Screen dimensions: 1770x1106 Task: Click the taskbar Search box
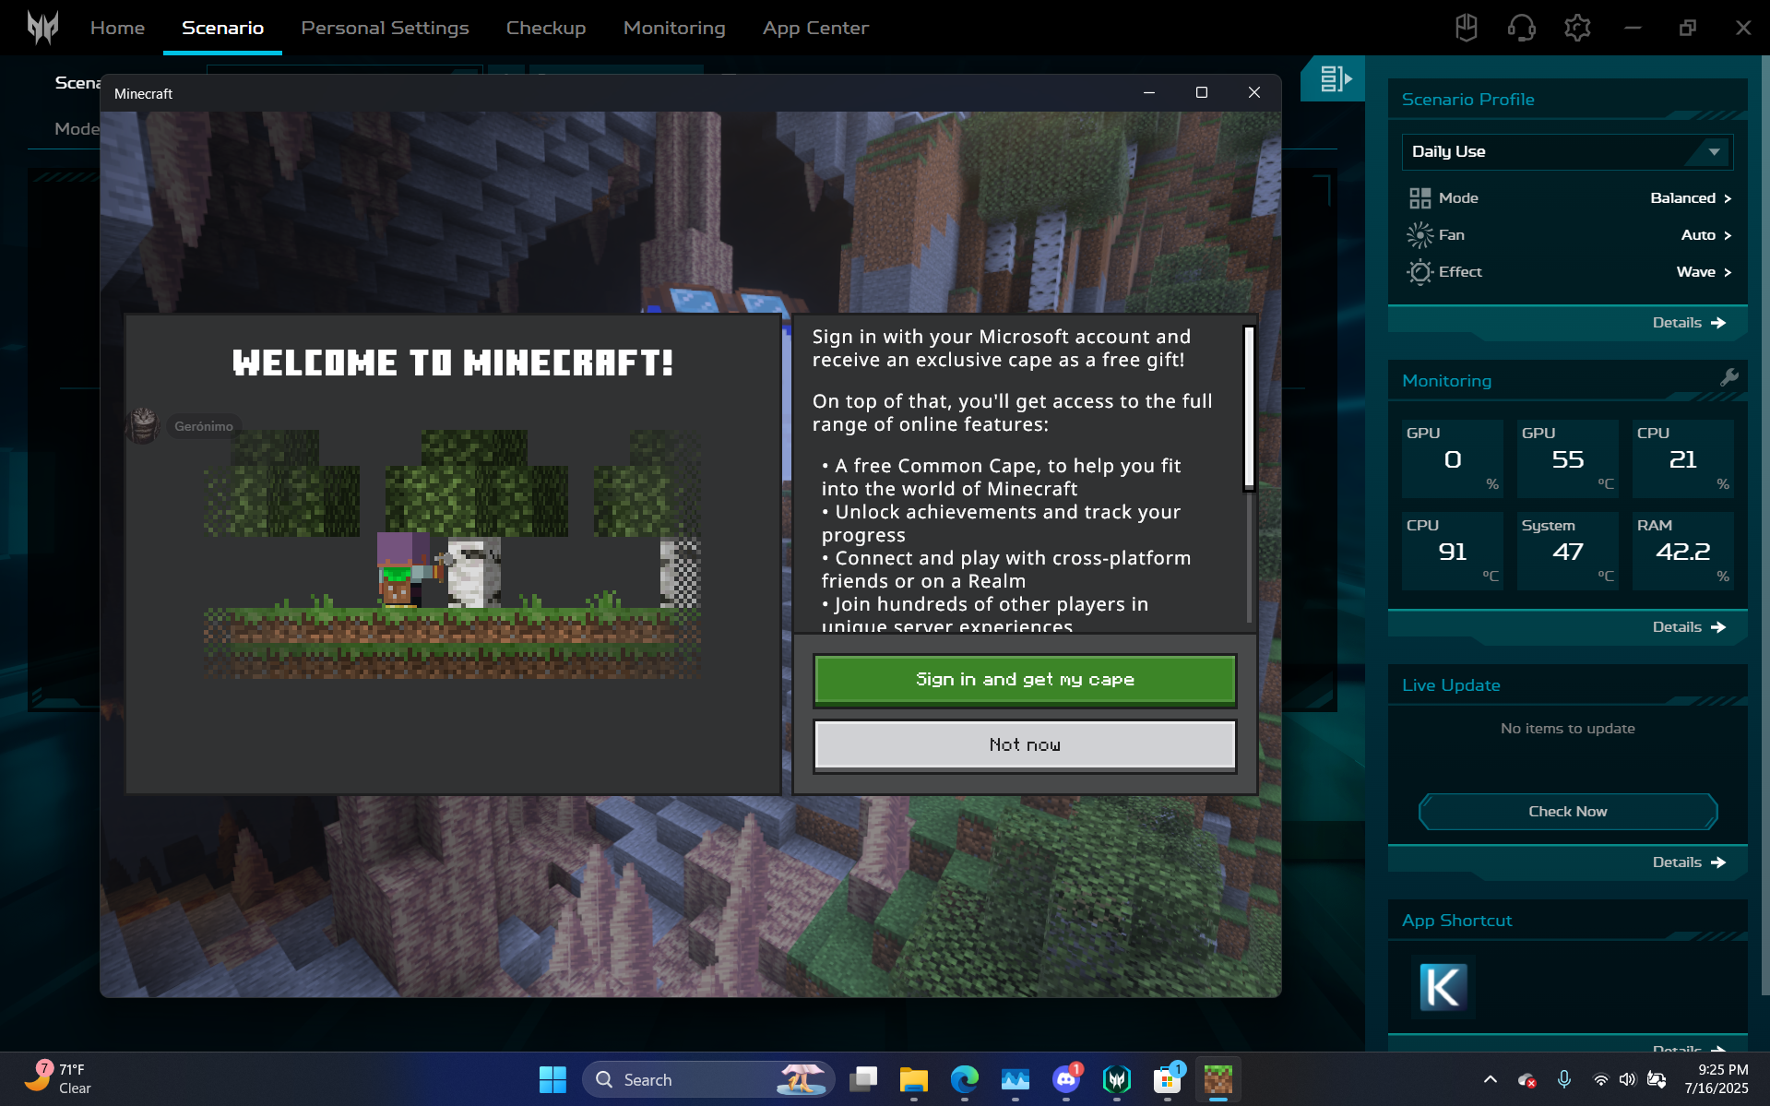click(707, 1079)
